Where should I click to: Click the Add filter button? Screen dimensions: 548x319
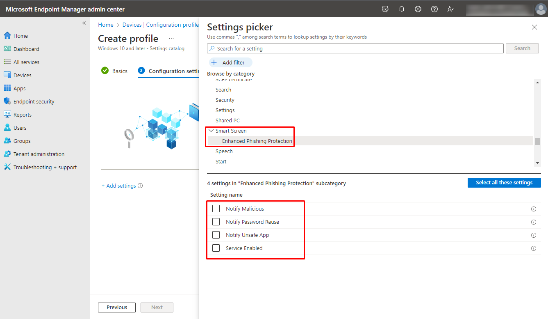point(230,62)
